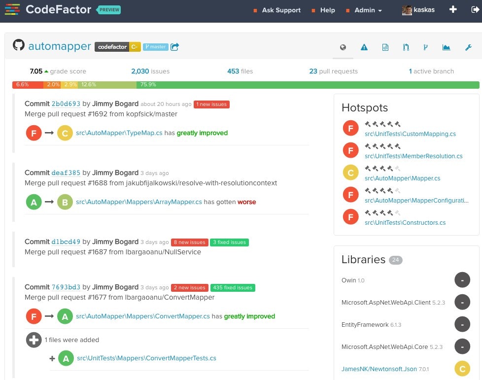Viewport: 482px width, 380px height.
Task: Click the GitHub octocat icon beside automapper
Action: [18, 45]
